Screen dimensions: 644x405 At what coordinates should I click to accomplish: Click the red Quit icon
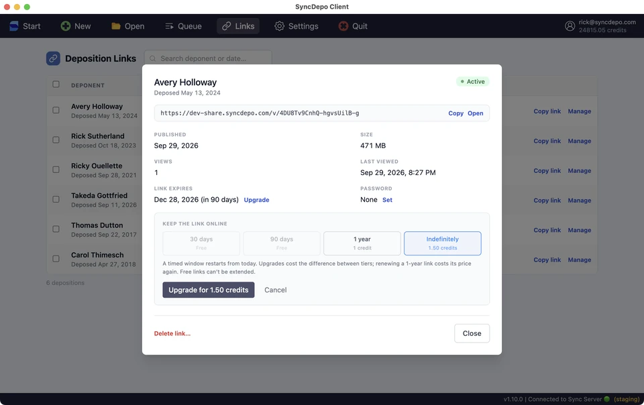343,26
